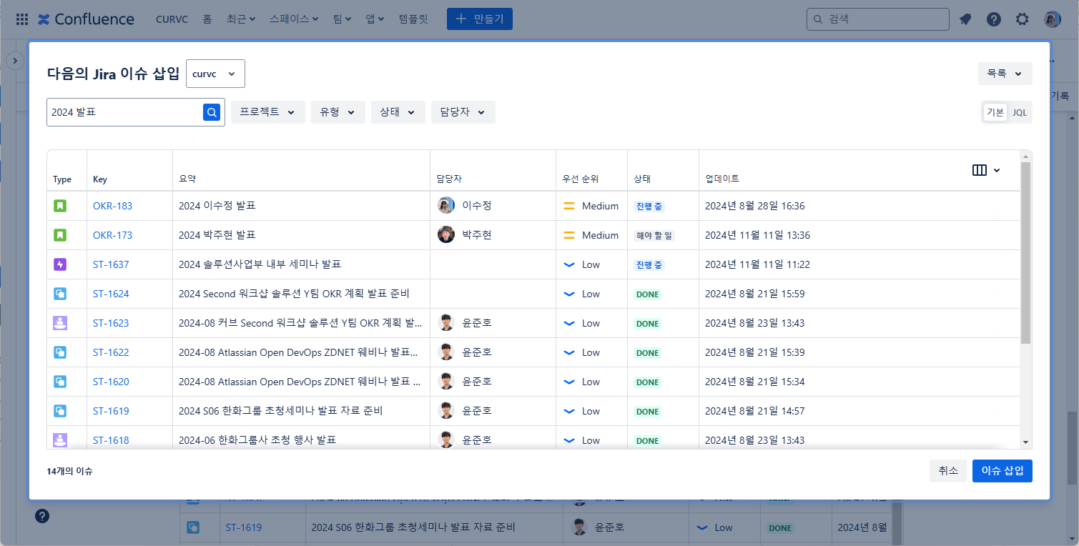Sort by the Key column header
Screen dimensions: 1079x546
point(100,179)
